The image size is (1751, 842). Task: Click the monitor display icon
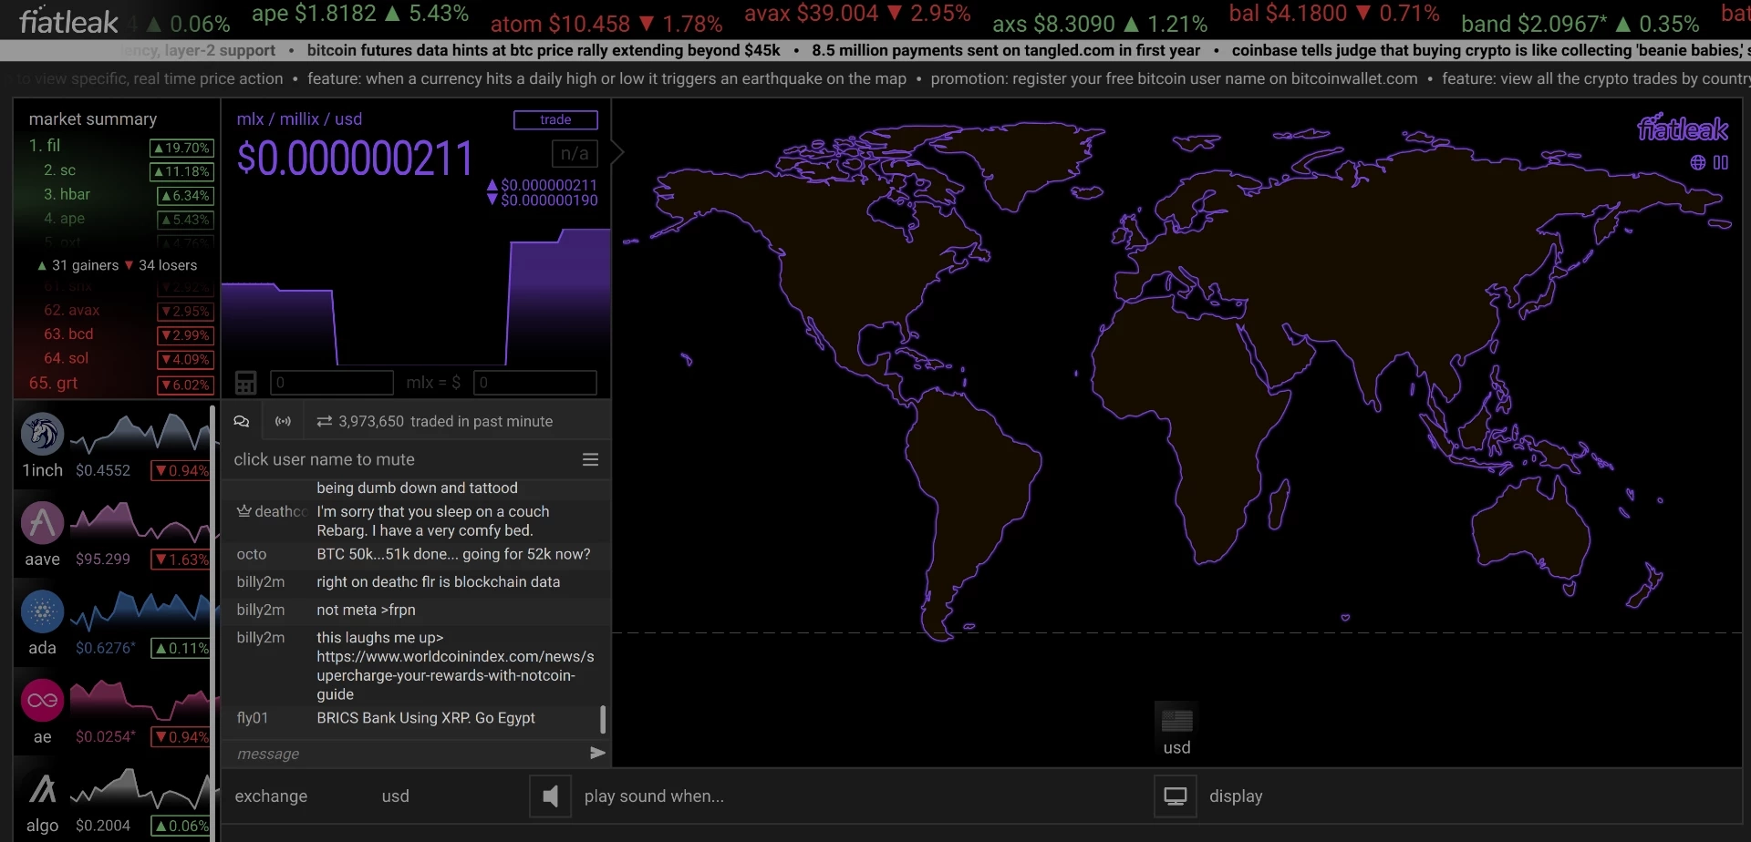point(1176,796)
